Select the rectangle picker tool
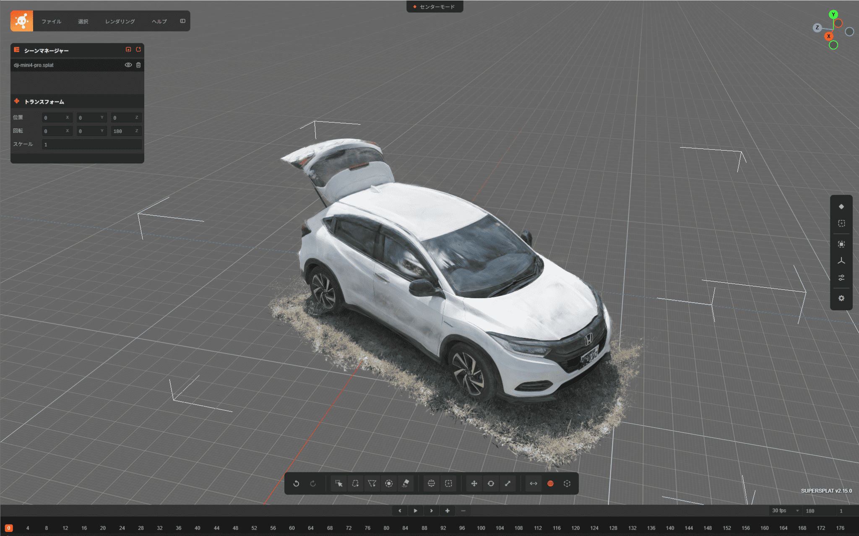Screen dimensions: 859x536 [338, 484]
